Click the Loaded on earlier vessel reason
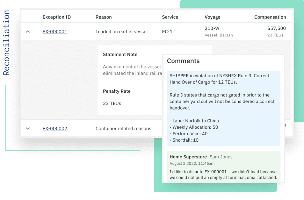 (122, 31)
